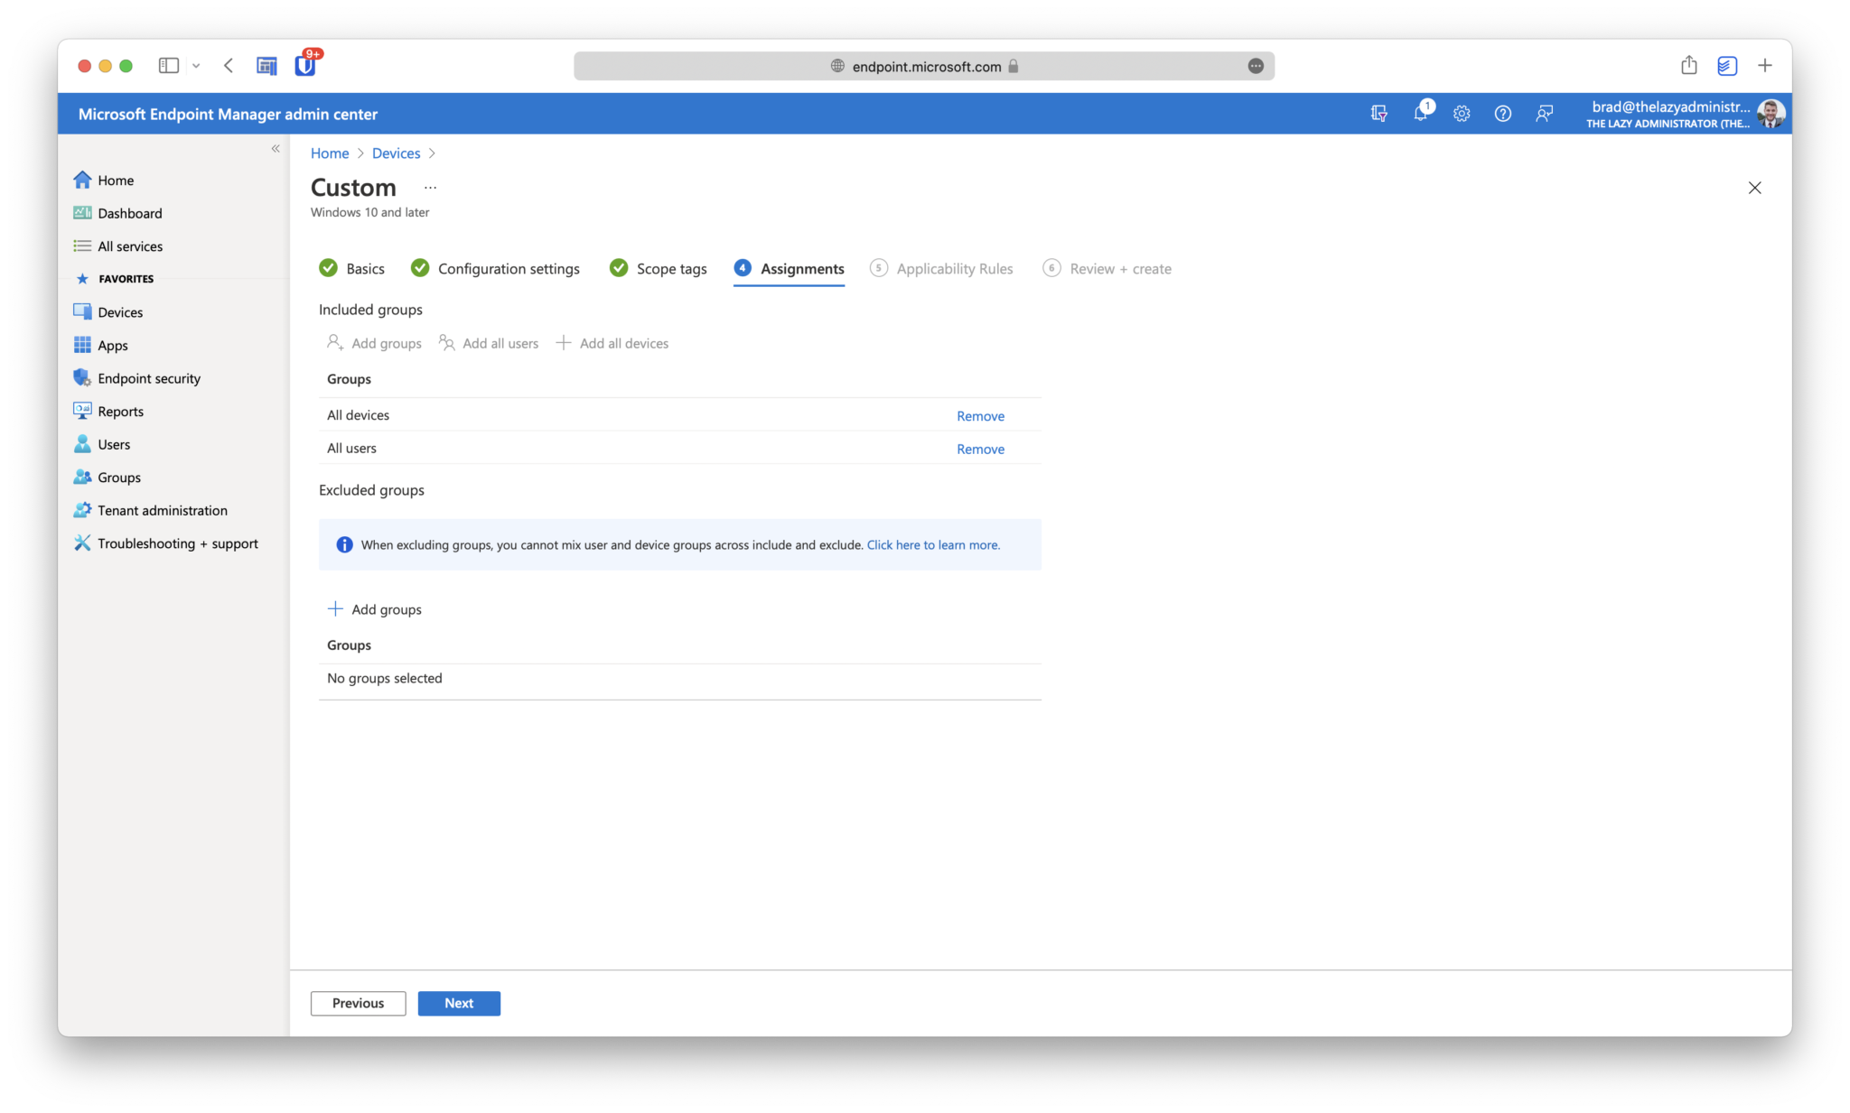Open the account profile avatar
This screenshot has width=1850, height=1113.
(x=1771, y=114)
